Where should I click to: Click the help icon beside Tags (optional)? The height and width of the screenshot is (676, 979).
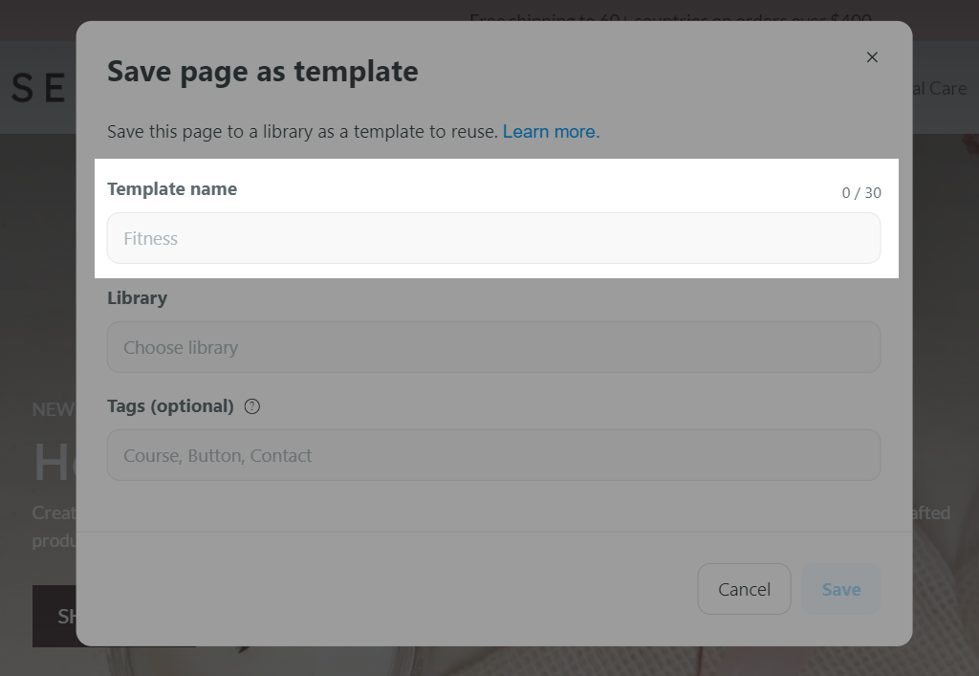pyautogui.click(x=251, y=406)
